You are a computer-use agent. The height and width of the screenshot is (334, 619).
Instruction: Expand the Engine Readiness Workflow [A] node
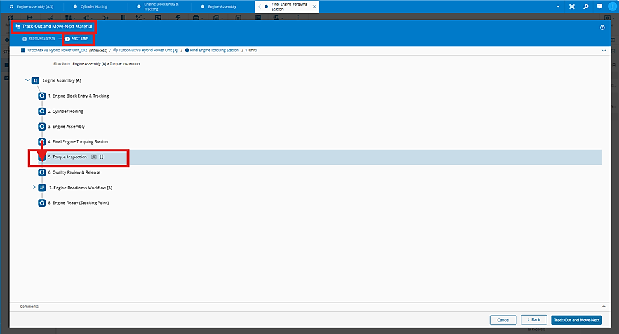tap(34, 188)
